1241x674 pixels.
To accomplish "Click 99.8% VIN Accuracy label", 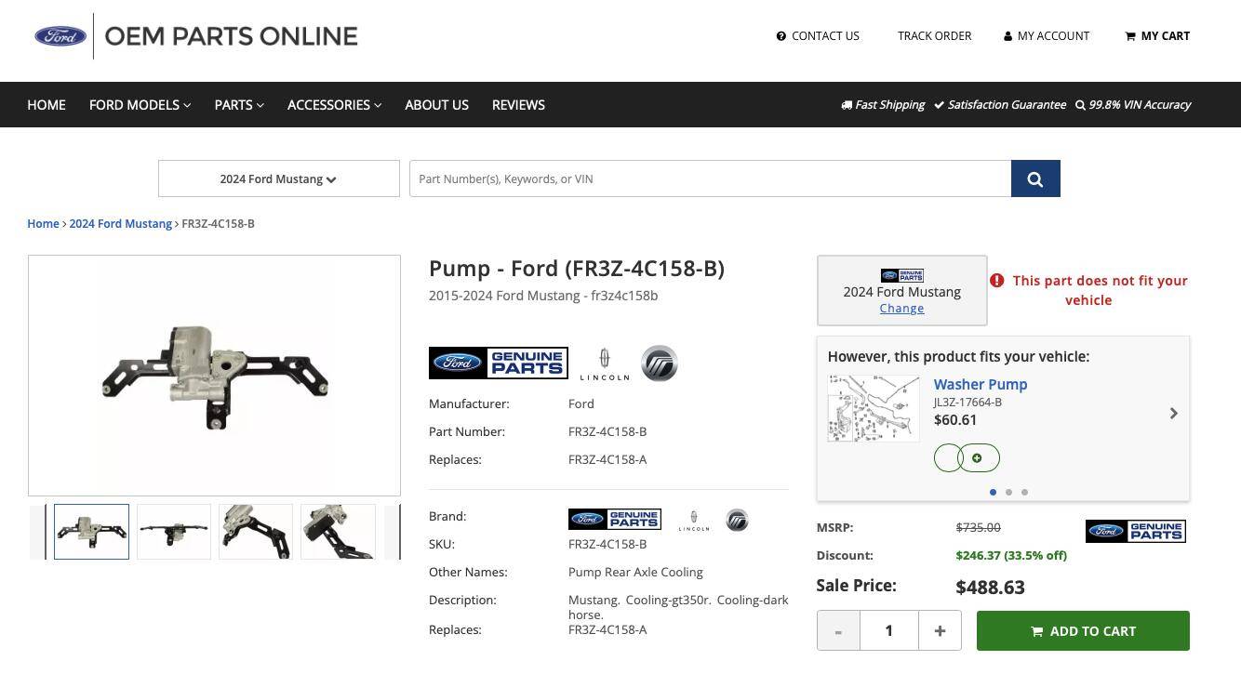I will 1133,105.
